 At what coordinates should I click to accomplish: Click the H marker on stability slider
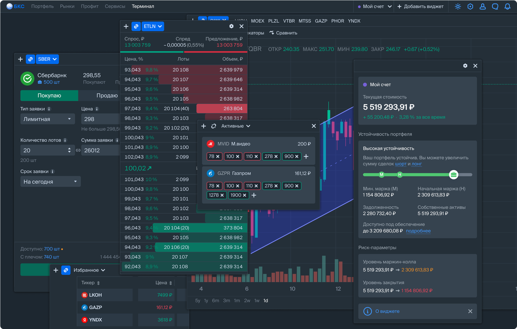pos(399,174)
